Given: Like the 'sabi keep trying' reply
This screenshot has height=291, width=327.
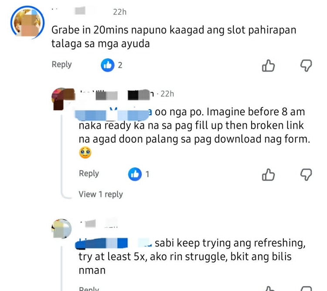Looking at the screenshot, I should 269,289.
